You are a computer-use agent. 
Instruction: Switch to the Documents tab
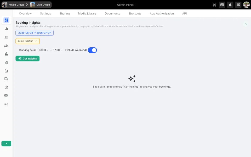pos(112,13)
